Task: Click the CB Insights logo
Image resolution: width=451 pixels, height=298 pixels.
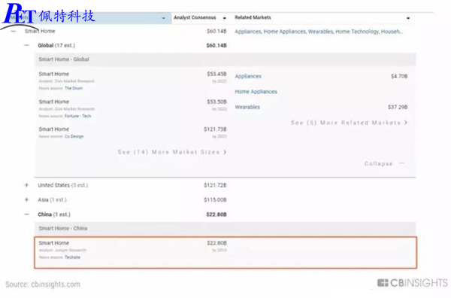Action: point(412,283)
